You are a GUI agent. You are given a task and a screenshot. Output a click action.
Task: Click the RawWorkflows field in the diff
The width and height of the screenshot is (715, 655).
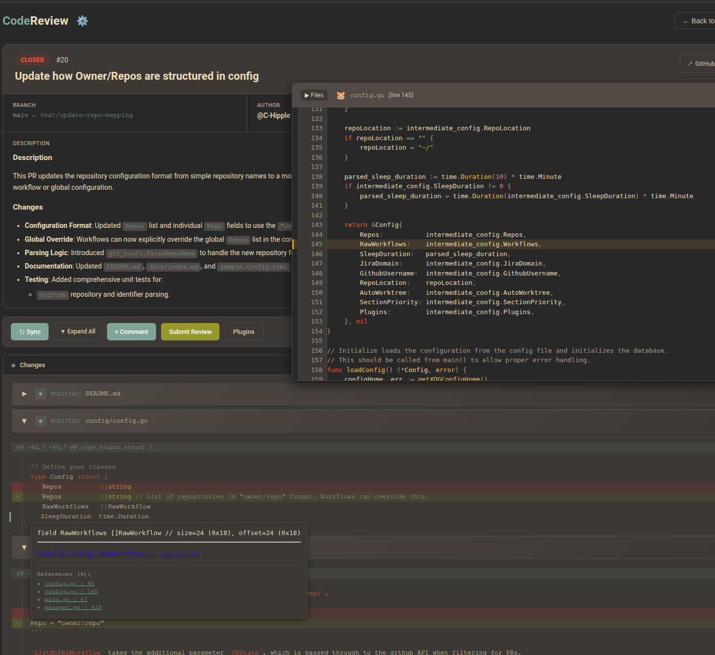(65, 507)
